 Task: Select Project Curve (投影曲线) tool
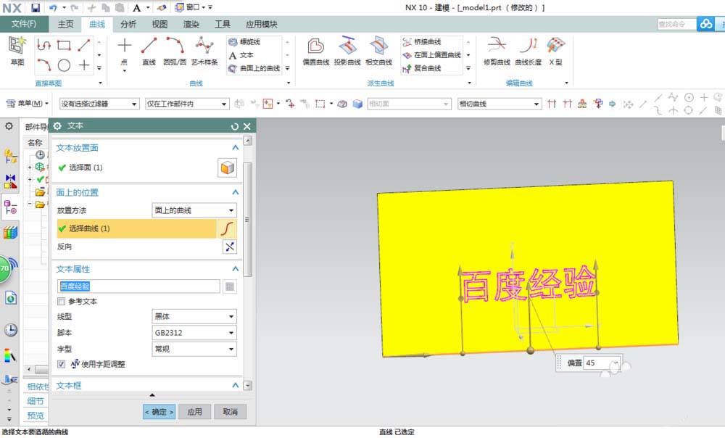click(x=347, y=51)
